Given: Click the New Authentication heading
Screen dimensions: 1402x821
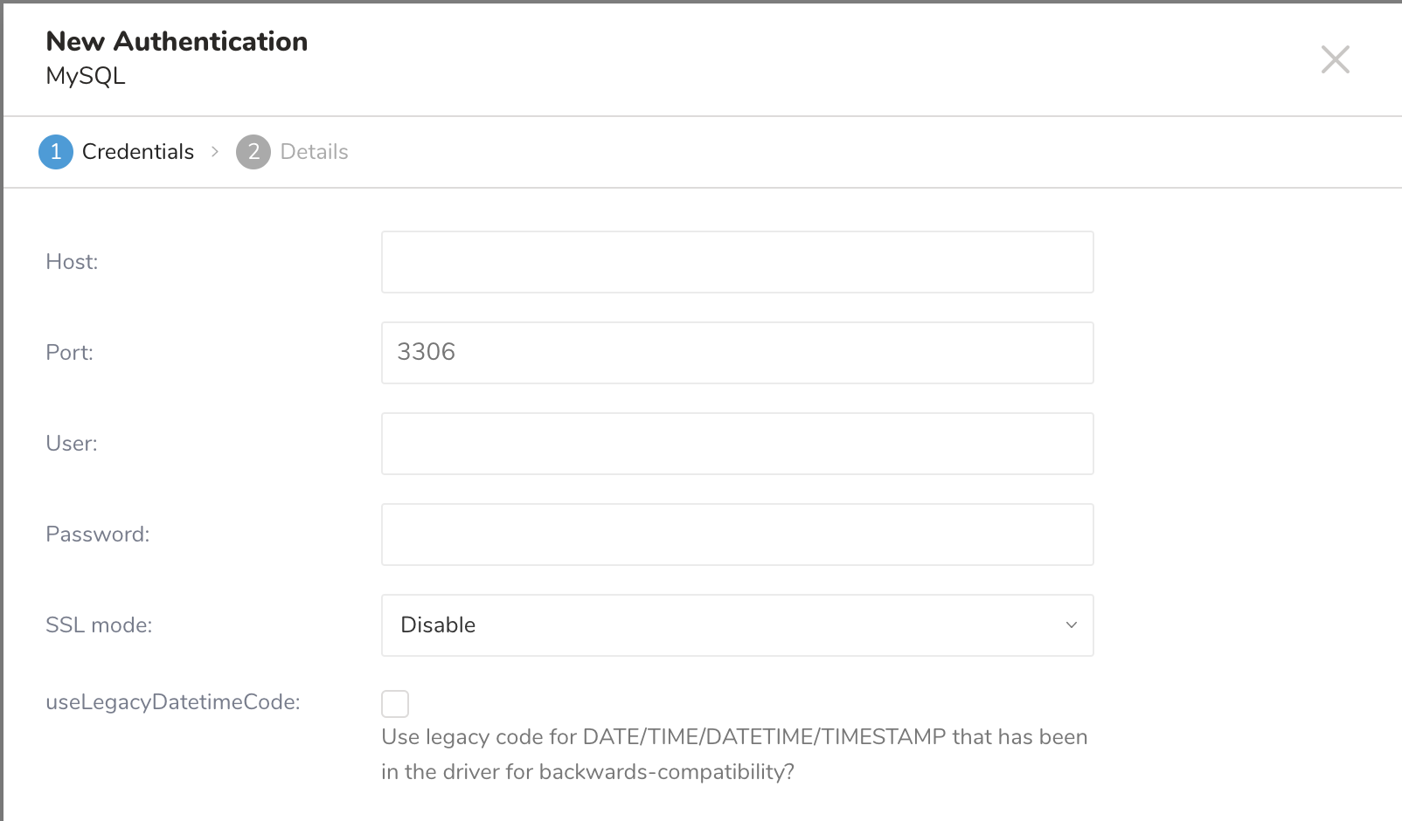Looking at the screenshot, I should pyautogui.click(x=177, y=41).
